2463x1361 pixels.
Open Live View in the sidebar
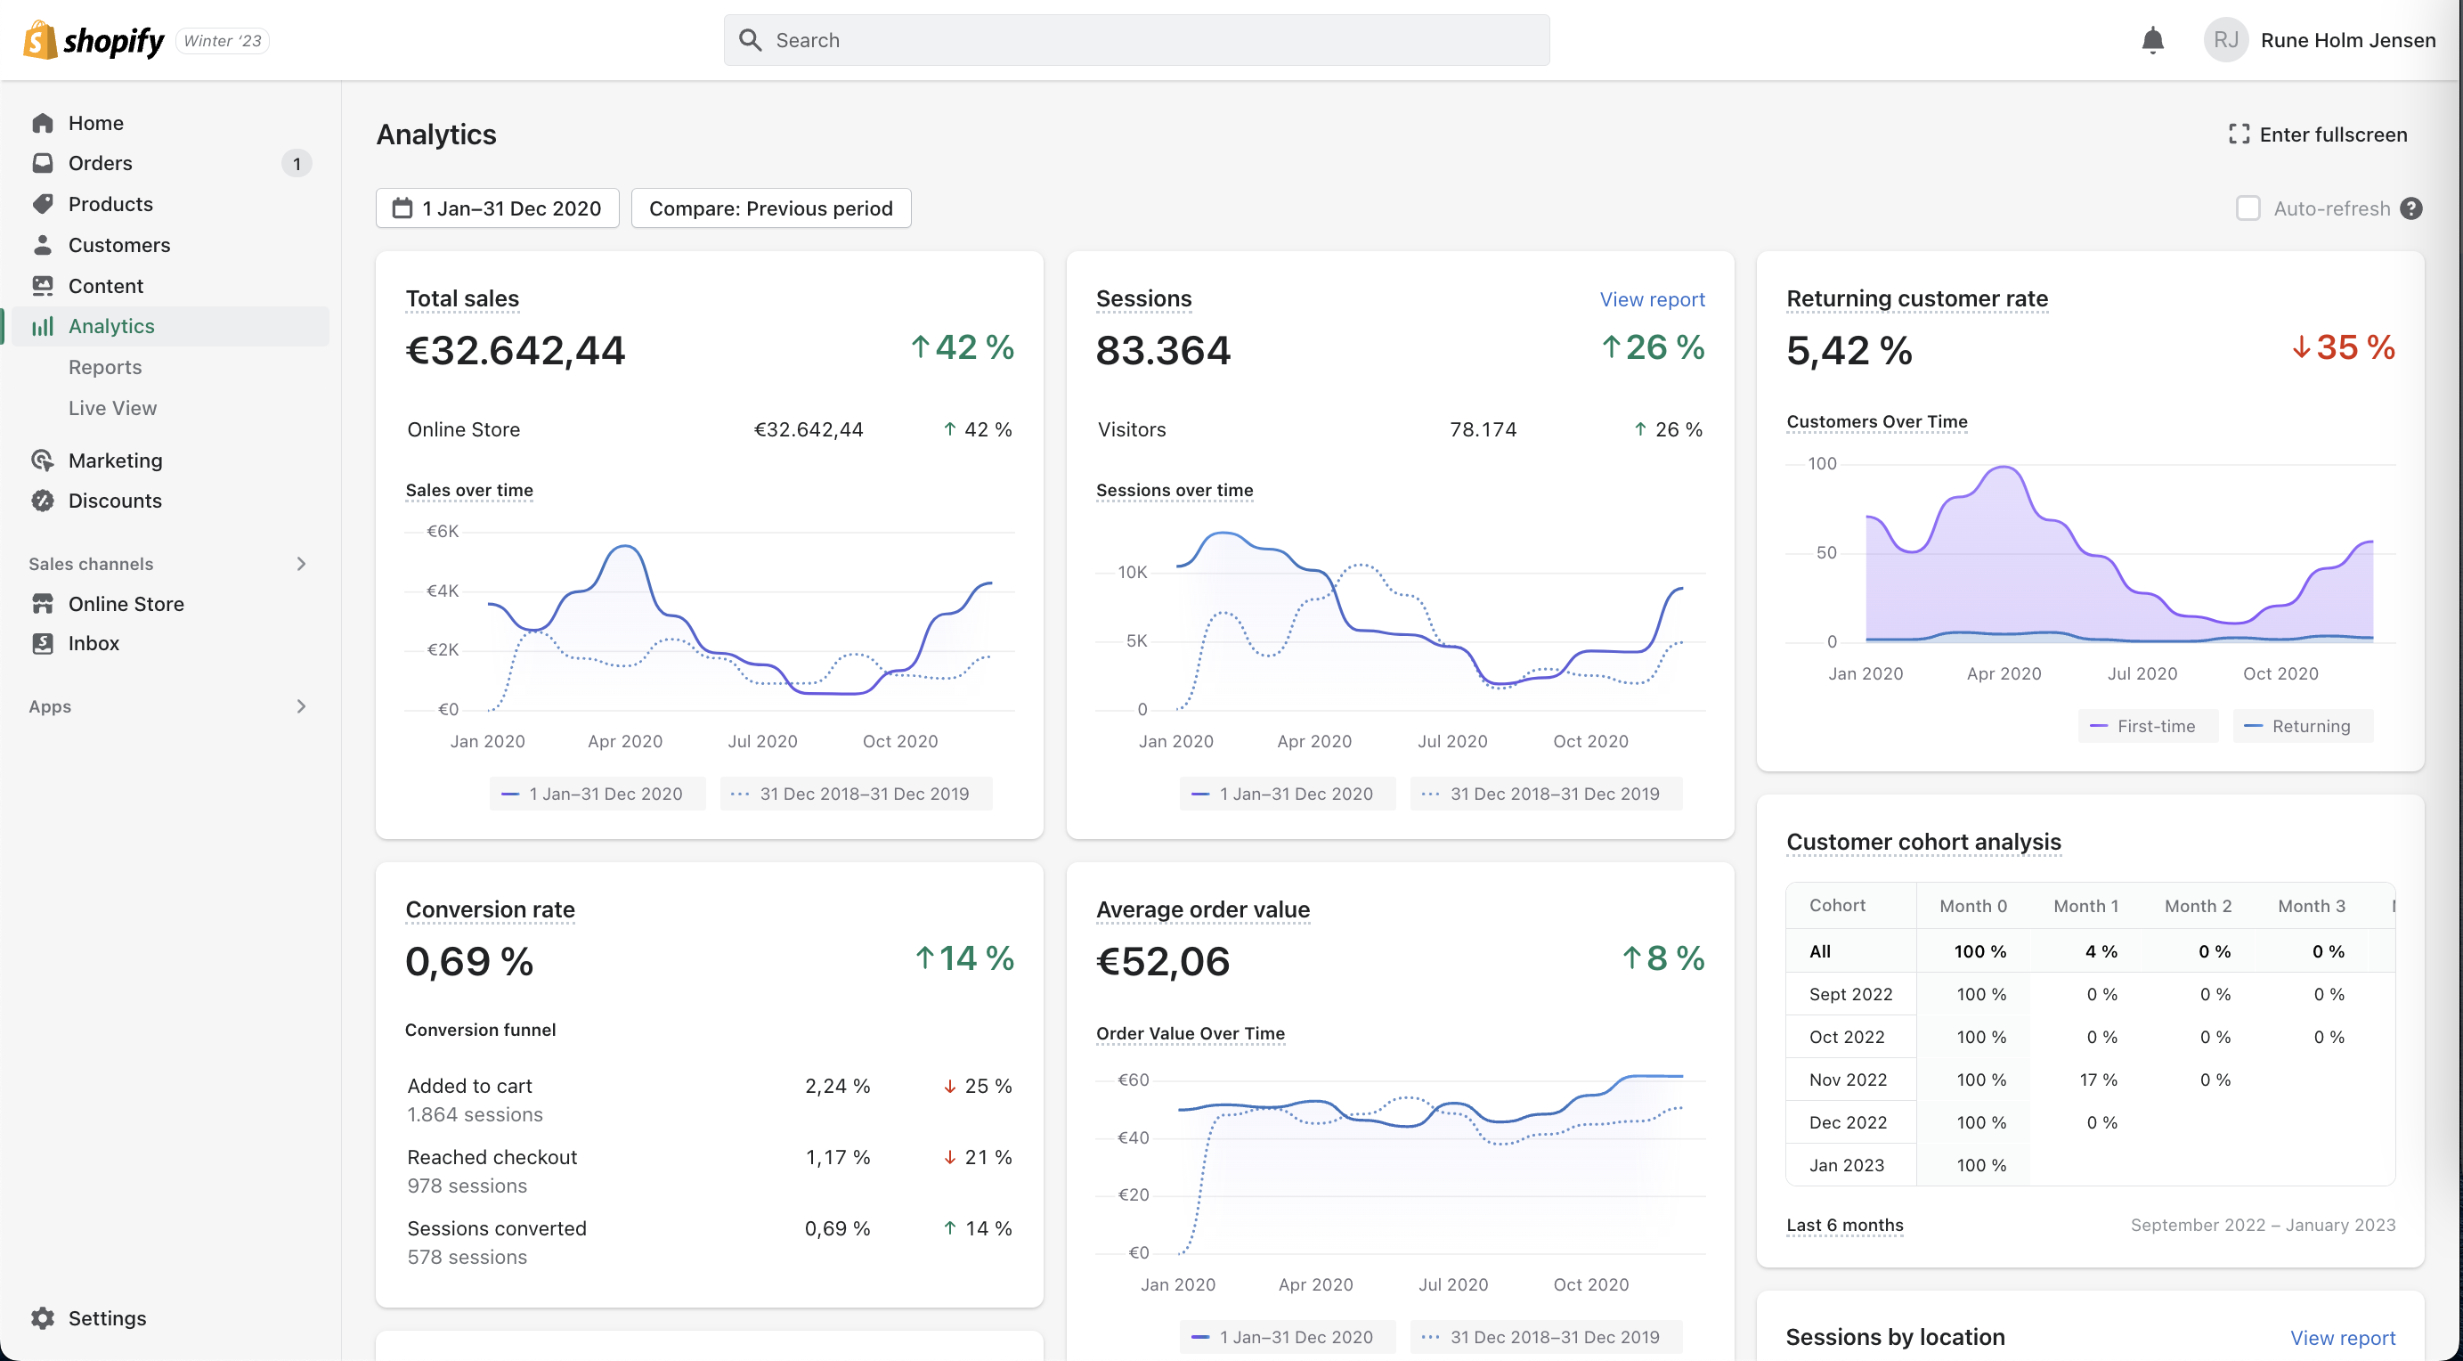(x=113, y=407)
